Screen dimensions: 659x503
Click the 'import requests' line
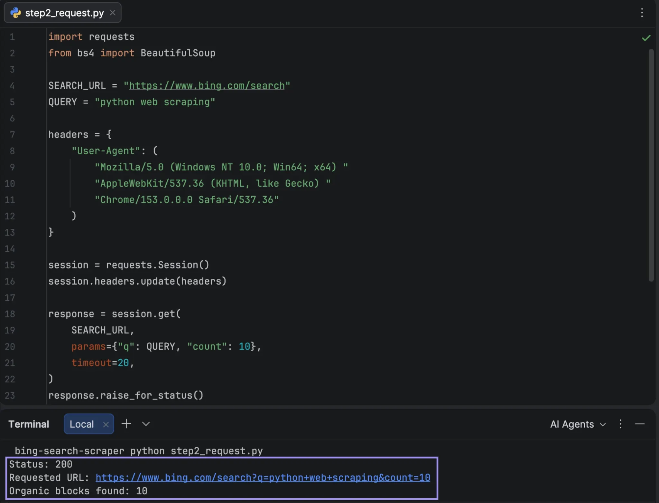[91, 37]
